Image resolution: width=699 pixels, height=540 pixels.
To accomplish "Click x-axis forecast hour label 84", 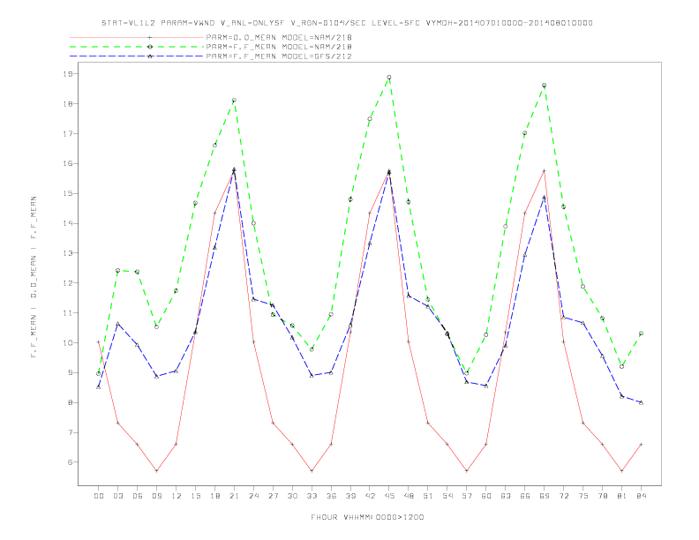I will (x=642, y=496).
